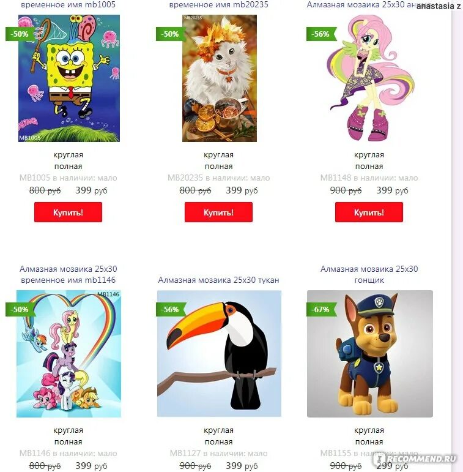Screen dimensions: 463x472
Task: Click the -50% discount badge on the cat
Action: click(x=171, y=34)
